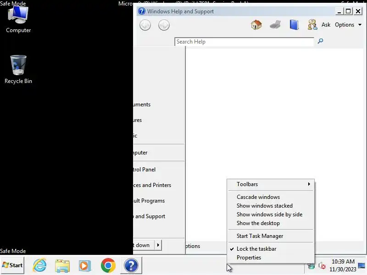Launch Windows Media Player from taskbar
This screenshot has width=367, height=275.
(x=85, y=266)
